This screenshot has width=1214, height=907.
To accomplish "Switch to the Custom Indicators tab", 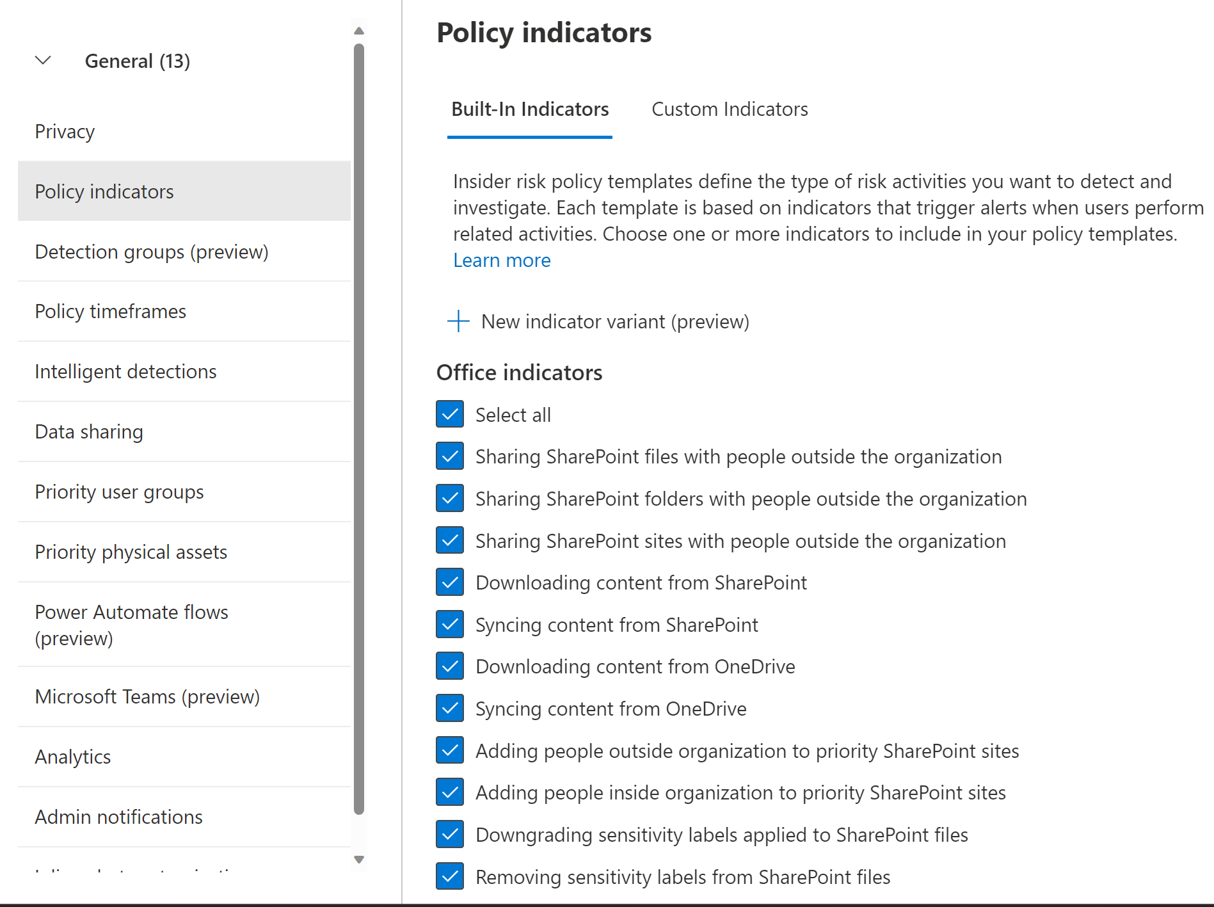I will [x=730, y=109].
